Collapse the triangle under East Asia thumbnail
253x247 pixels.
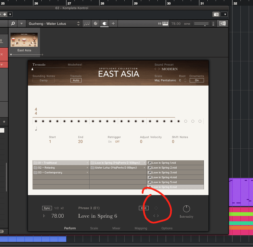pyautogui.click(x=11, y=55)
